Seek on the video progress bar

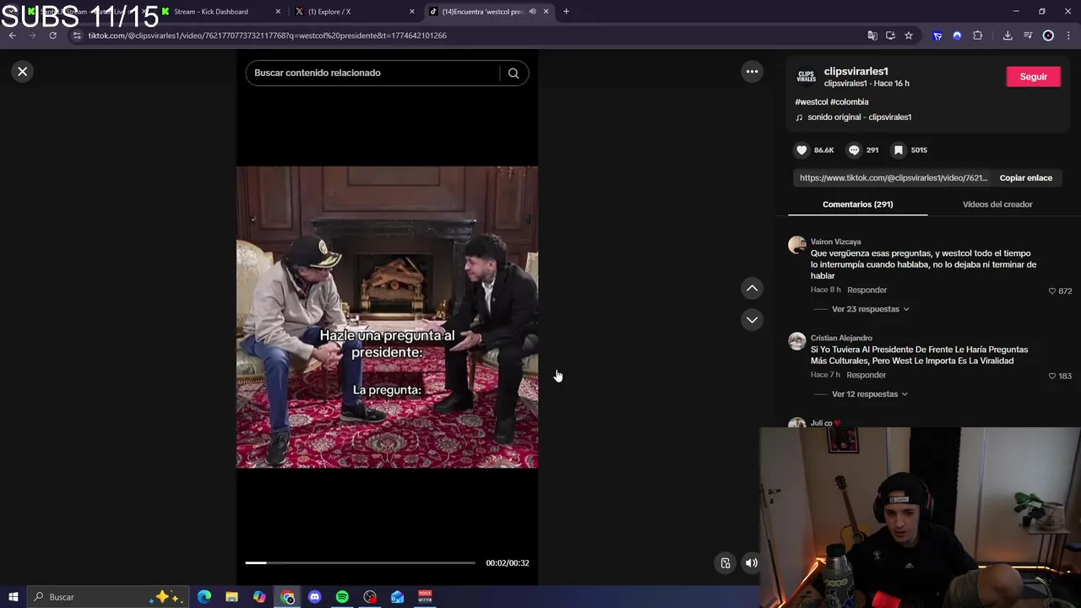360,562
